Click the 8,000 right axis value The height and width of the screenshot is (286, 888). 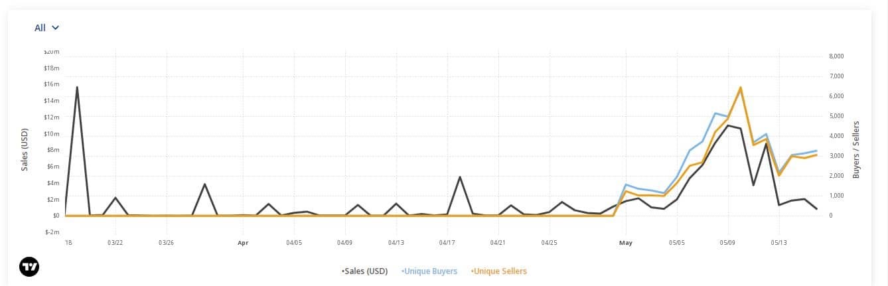click(x=837, y=56)
